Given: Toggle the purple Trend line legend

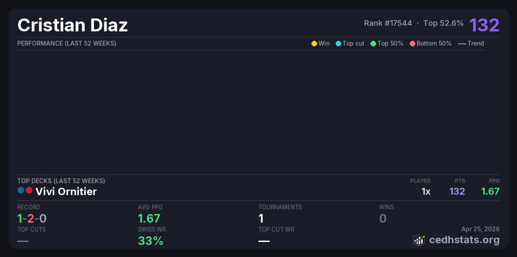Looking at the screenshot, I should click(x=462, y=43).
